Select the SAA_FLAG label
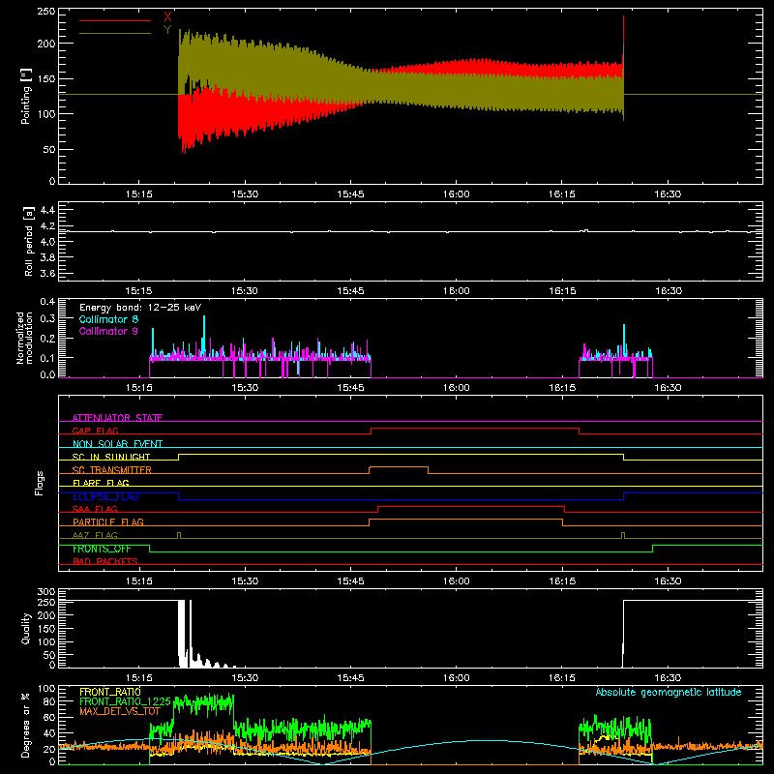The image size is (774, 774). tap(95, 509)
